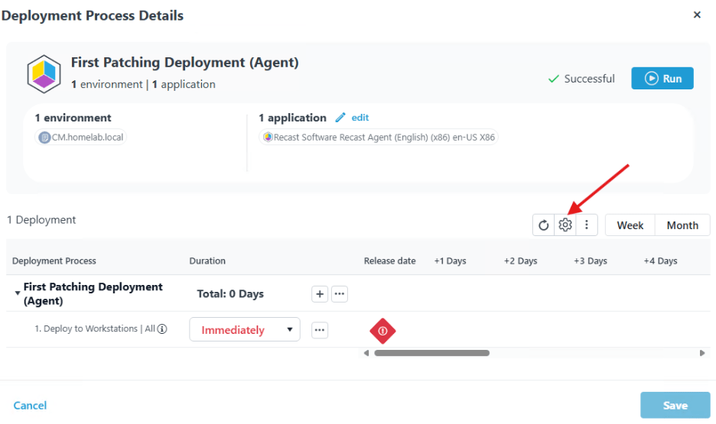Click the red diamond warning marker

point(382,331)
